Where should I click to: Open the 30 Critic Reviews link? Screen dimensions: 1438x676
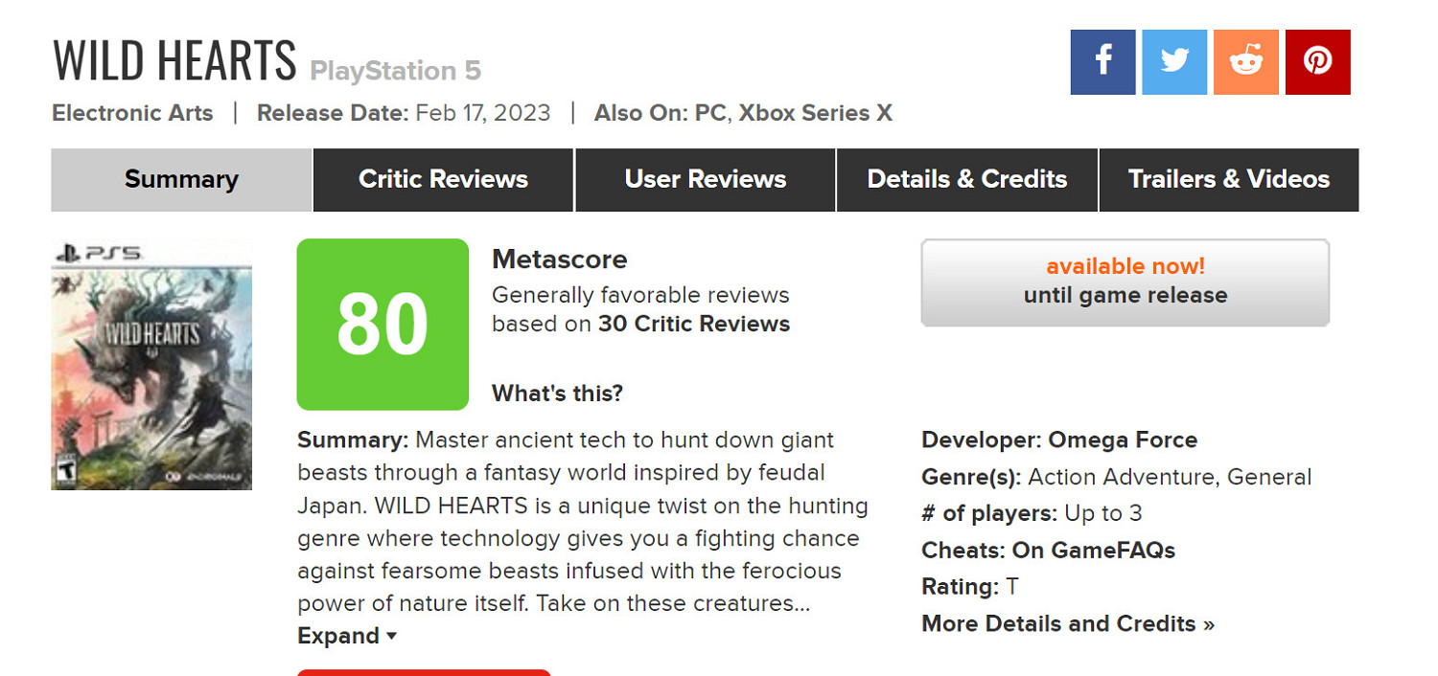coord(694,324)
